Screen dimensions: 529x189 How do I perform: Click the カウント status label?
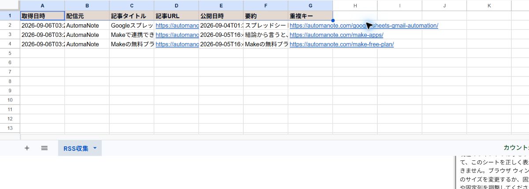[516, 148]
